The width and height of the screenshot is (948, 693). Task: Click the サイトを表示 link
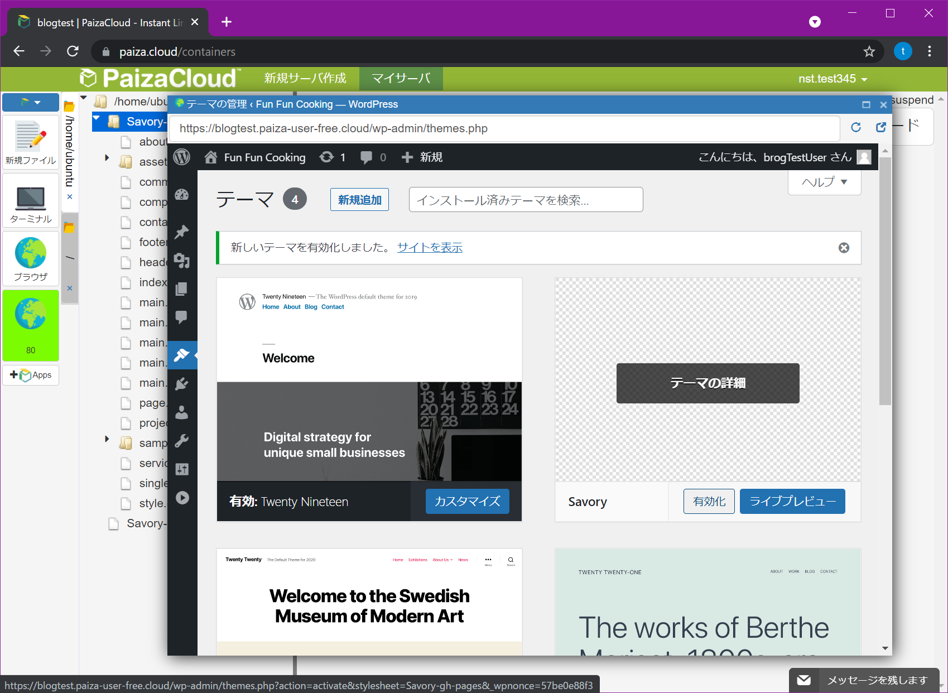tap(430, 248)
